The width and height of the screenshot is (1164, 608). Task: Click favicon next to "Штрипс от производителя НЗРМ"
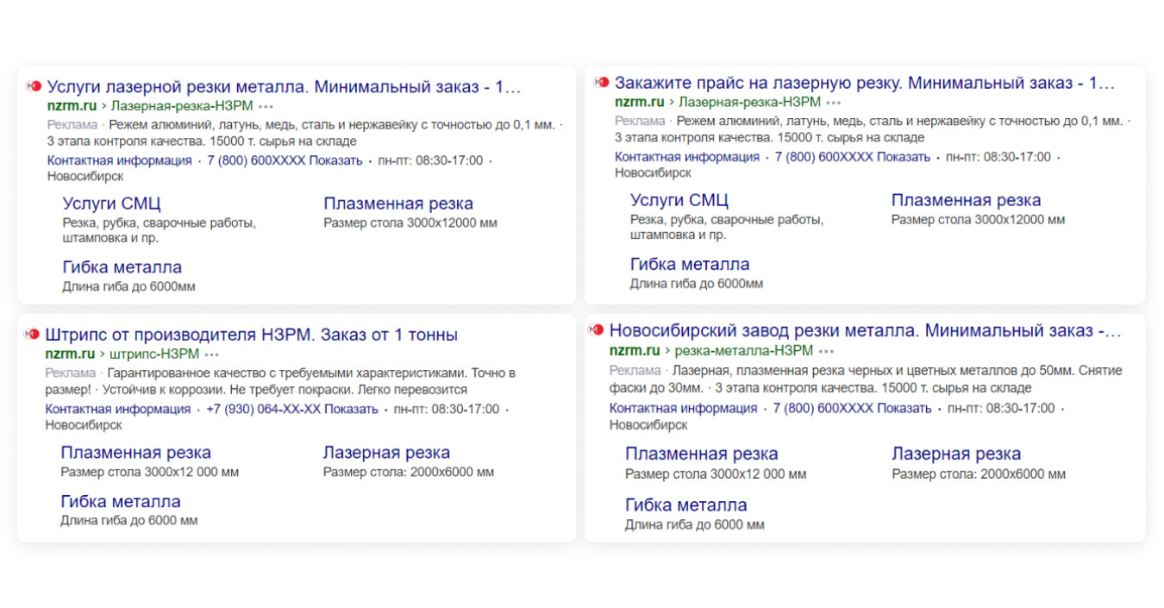pos(32,334)
